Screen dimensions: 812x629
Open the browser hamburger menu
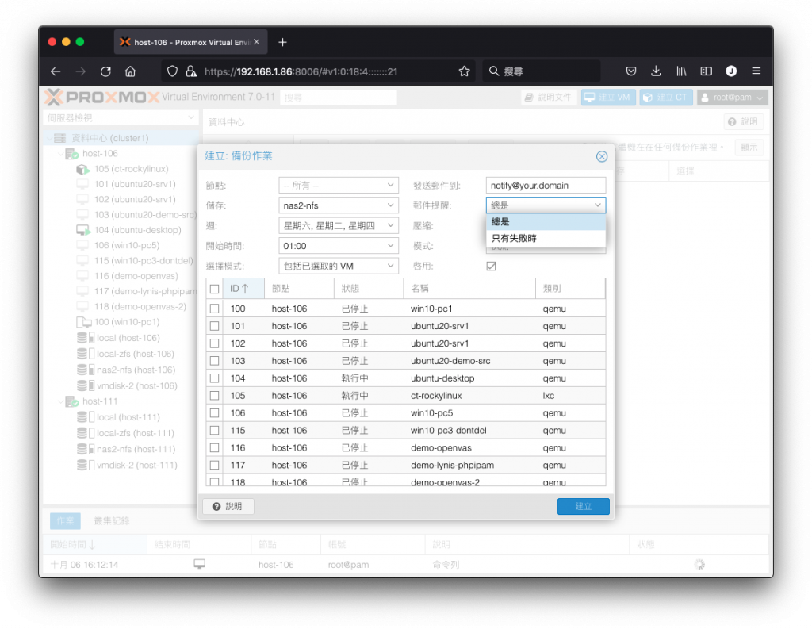click(x=756, y=71)
